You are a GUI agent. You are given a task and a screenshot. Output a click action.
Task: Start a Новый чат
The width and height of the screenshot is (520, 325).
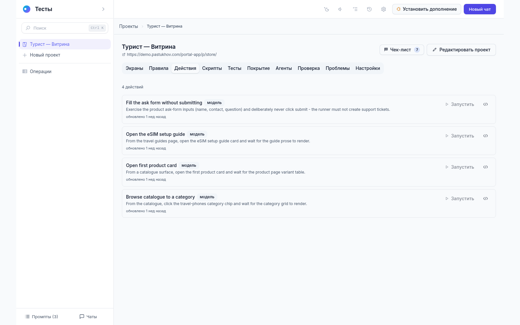pos(480,9)
